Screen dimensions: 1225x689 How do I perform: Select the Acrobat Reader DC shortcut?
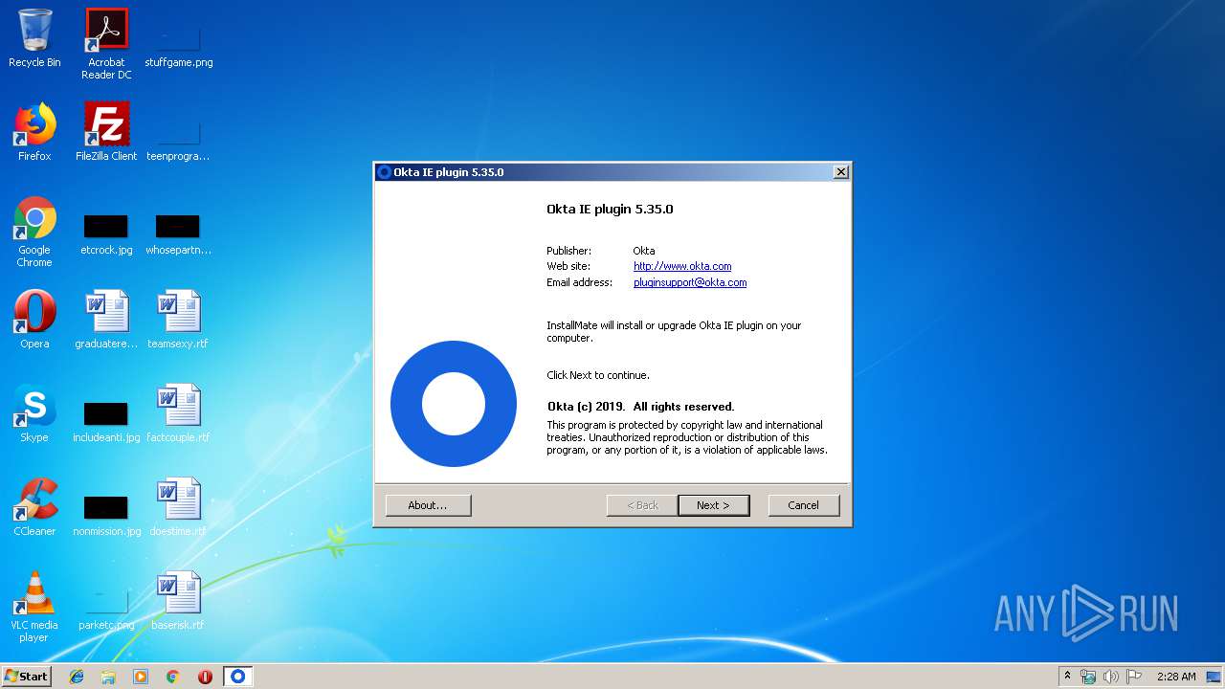coord(106,44)
